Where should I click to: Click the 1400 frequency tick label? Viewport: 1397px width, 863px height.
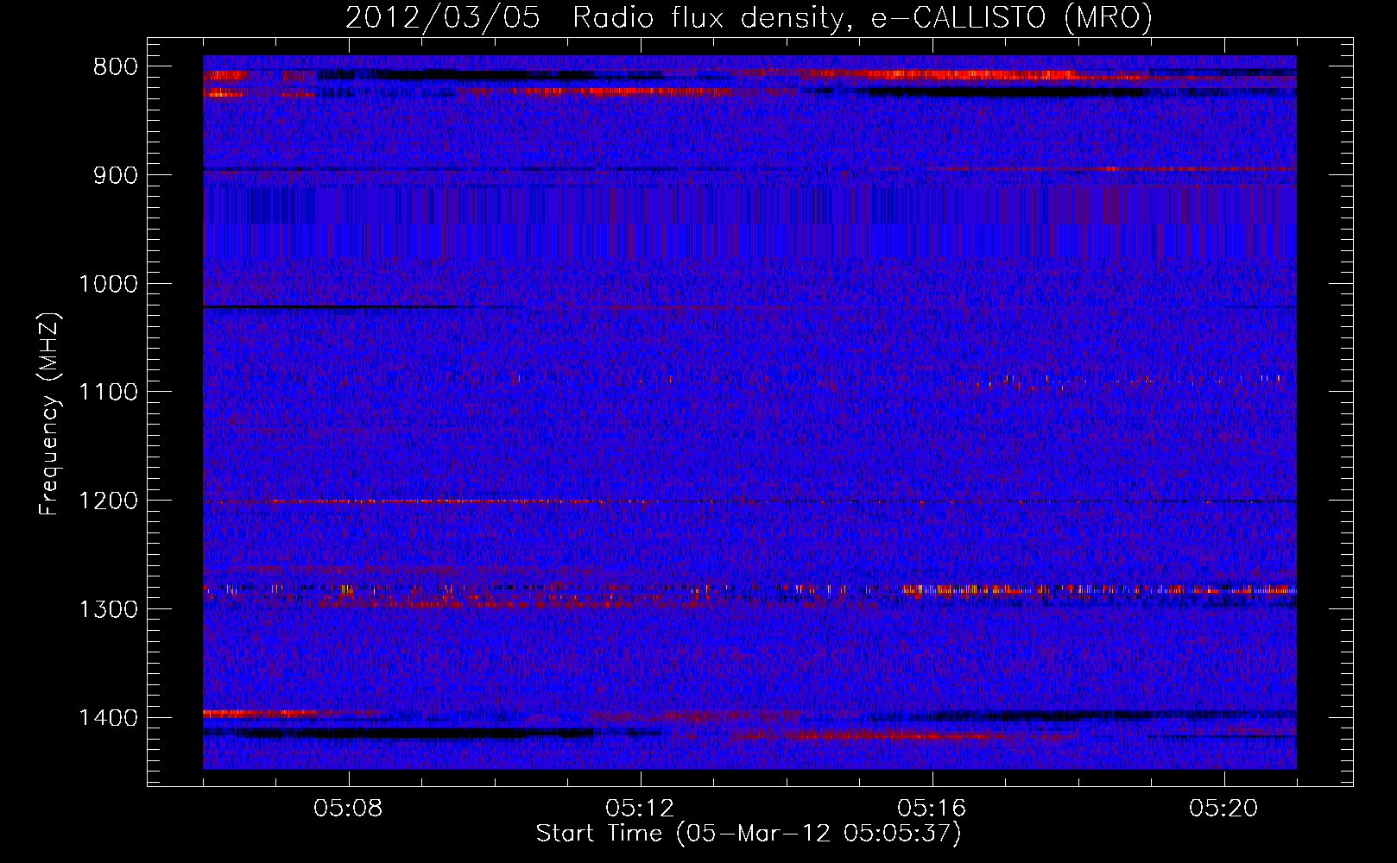[x=108, y=717]
